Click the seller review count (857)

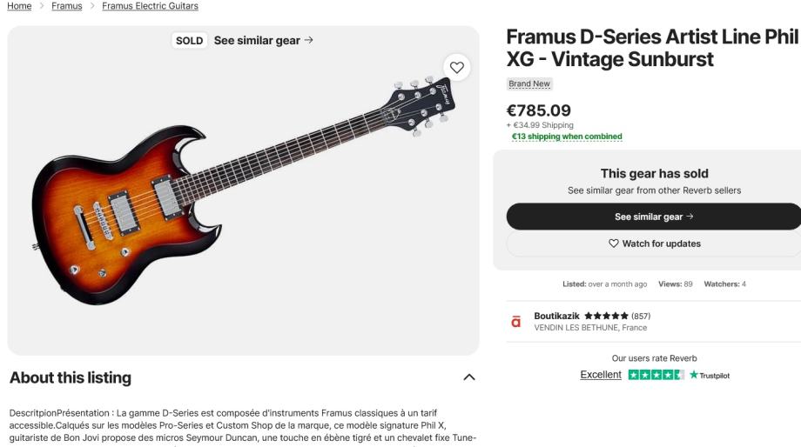[641, 316]
